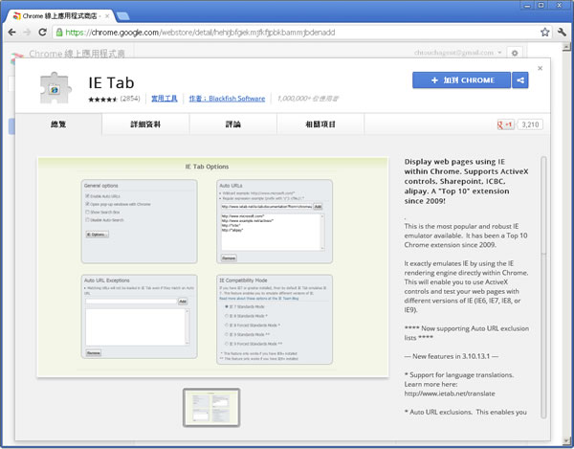Close the IE Tab detail overlay
This screenshot has height=449, width=574.
540,68
